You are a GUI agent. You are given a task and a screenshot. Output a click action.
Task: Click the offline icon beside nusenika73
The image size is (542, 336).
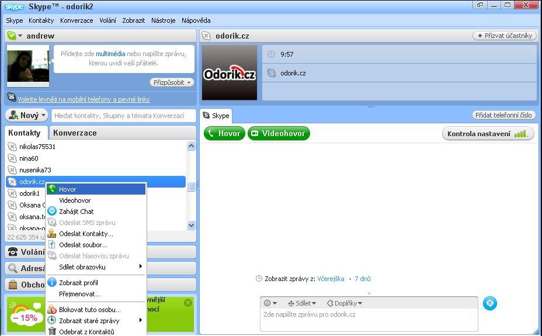pos(12,170)
